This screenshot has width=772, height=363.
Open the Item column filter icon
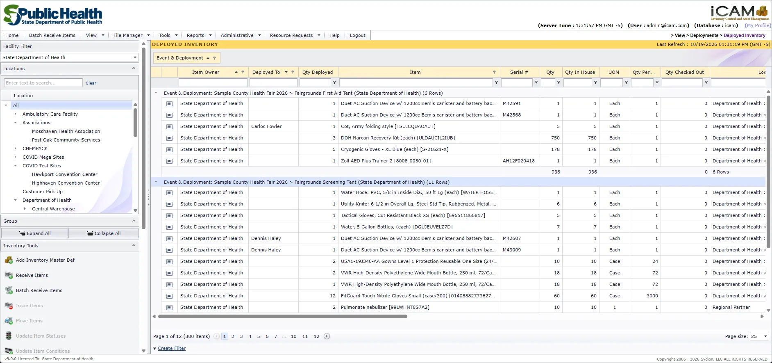click(x=494, y=72)
